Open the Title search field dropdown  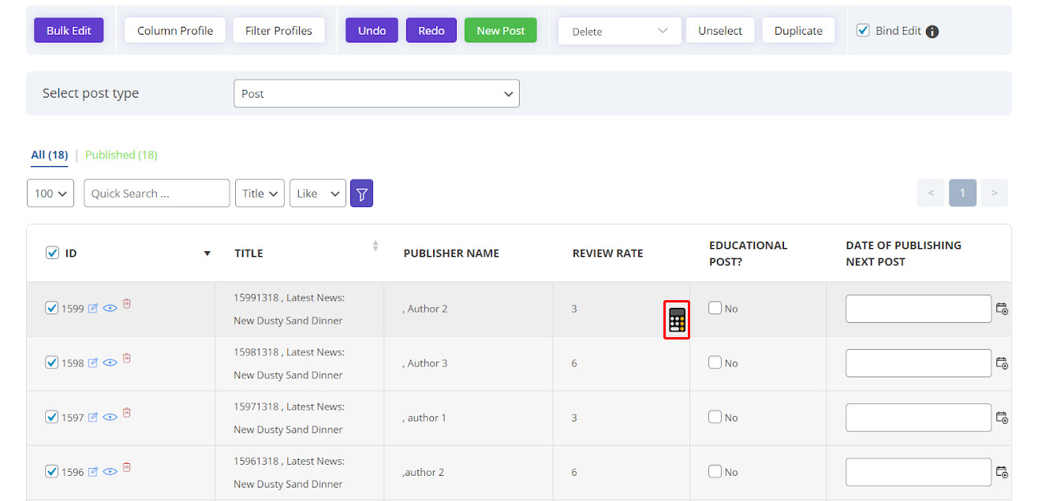coord(260,194)
